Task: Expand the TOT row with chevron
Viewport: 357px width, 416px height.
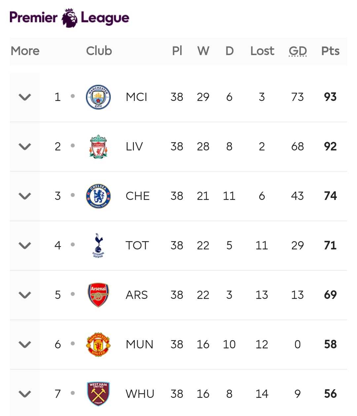Action: pyautogui.click(x=25, y=245)
